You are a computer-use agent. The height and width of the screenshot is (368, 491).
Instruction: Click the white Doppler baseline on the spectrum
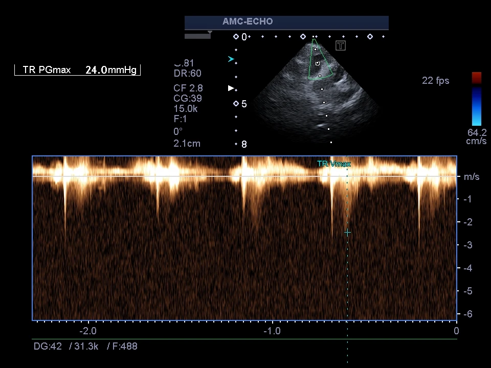click(x=244, y=176)
